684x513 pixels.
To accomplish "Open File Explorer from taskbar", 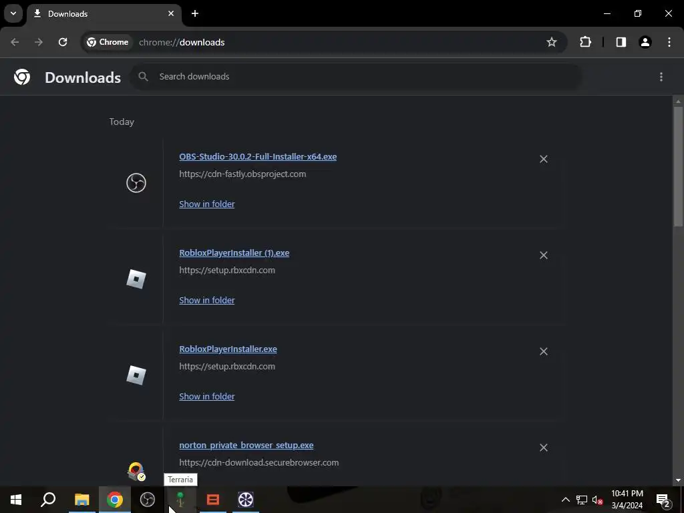I will pos(81,500).
